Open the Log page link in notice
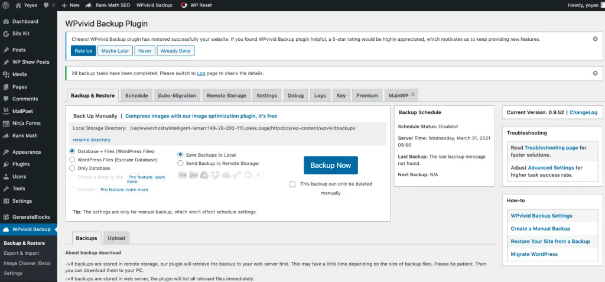 tap(201, 73)
